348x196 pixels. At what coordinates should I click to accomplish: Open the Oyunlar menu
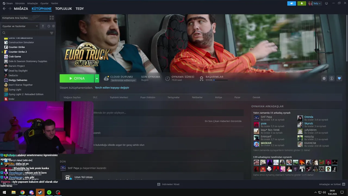(x=45, y=4)
